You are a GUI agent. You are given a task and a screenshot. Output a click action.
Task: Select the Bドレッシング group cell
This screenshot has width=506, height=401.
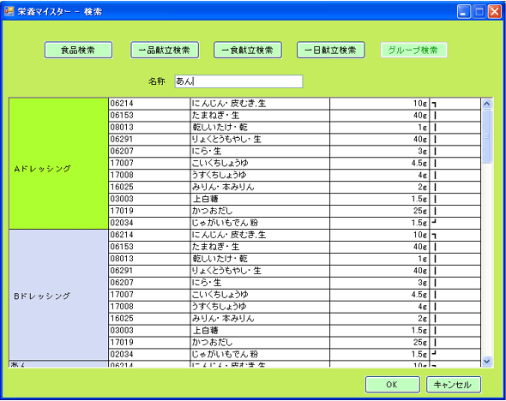58,295
